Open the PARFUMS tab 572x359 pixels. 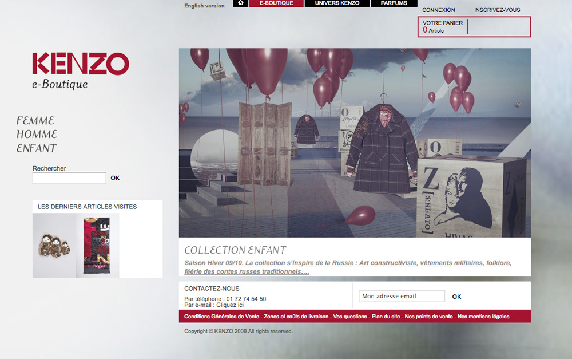[394, 3]
